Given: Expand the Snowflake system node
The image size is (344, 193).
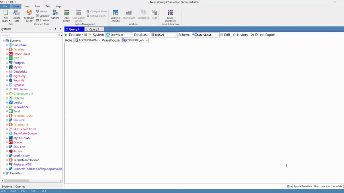Looking at the screenshot, I should point(7,45).
